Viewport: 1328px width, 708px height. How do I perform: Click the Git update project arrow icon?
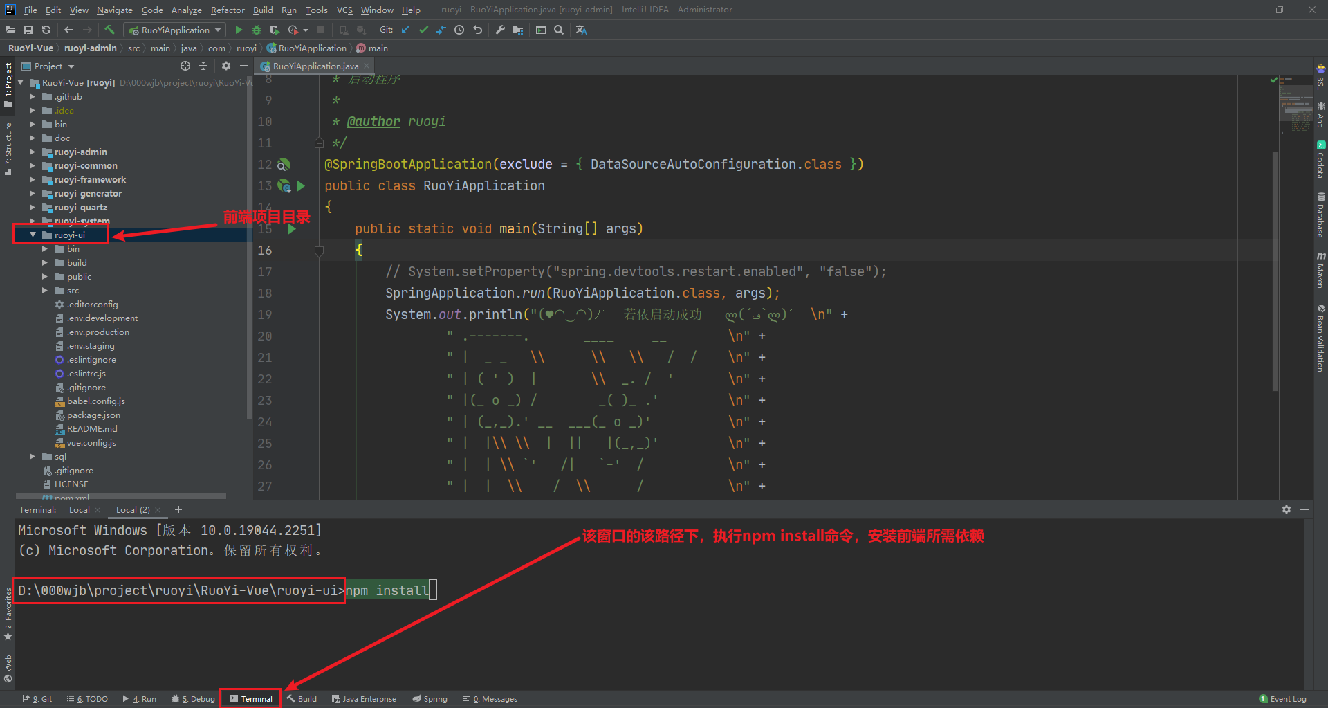click(405, 30)
